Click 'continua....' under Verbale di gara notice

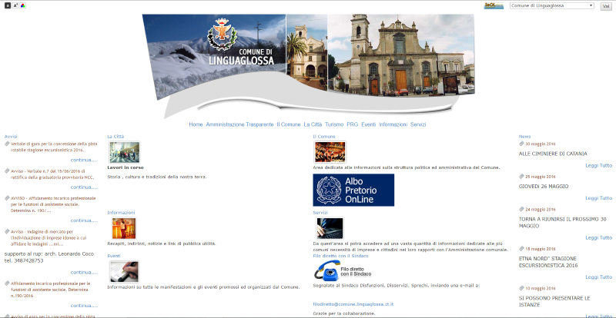coord(84,160)
